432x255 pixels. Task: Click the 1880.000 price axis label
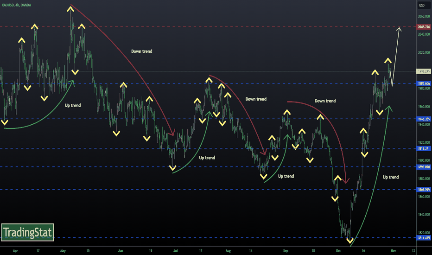424,178
